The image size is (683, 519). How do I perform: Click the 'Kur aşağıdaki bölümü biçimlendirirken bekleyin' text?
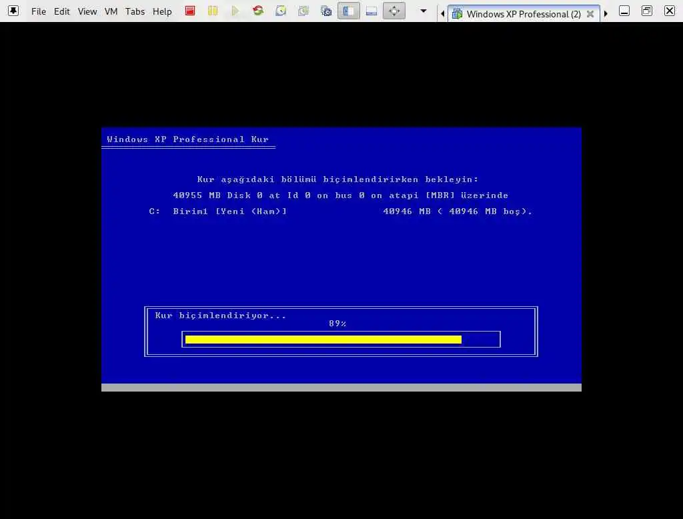(x=337, y=179)
